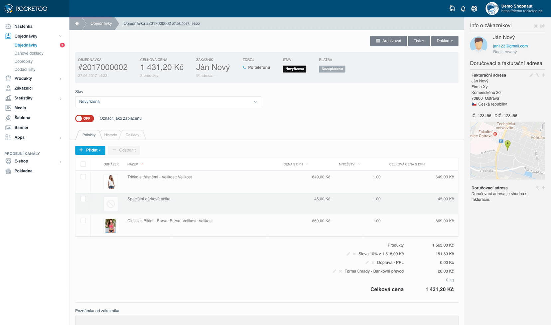Open the Tisk dropdown button
The height and width of the screenshot is (325, 551).
[x=419, y=41]
